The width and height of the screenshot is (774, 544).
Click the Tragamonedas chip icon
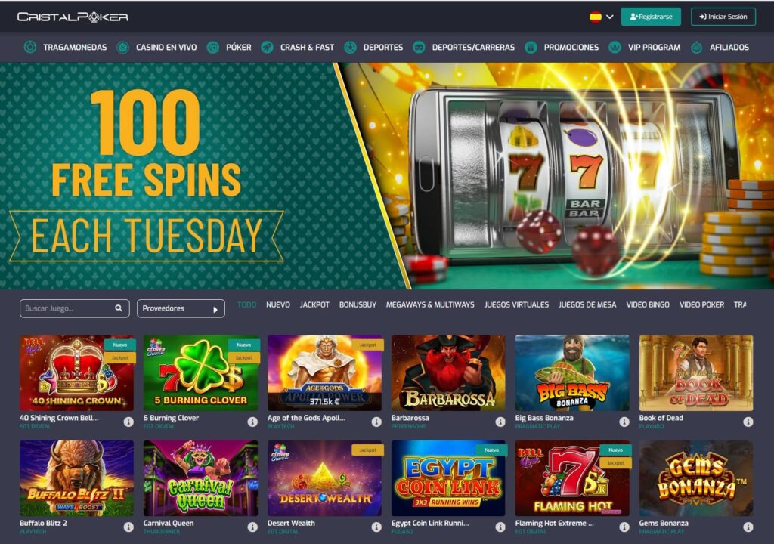pyautogui.click(x=29, y=48)
